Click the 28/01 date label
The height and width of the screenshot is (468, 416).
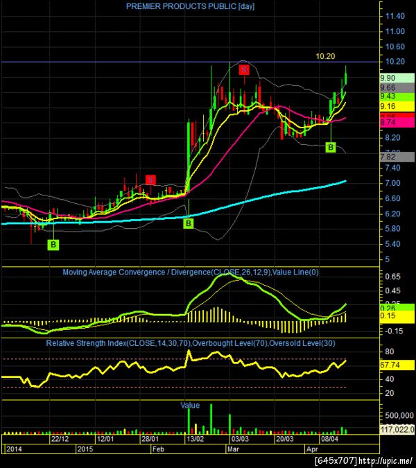(x=150, y=439)
